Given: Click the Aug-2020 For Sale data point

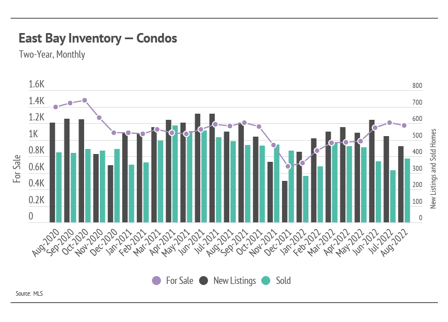Looking at the screenshot, I should 56,107.
